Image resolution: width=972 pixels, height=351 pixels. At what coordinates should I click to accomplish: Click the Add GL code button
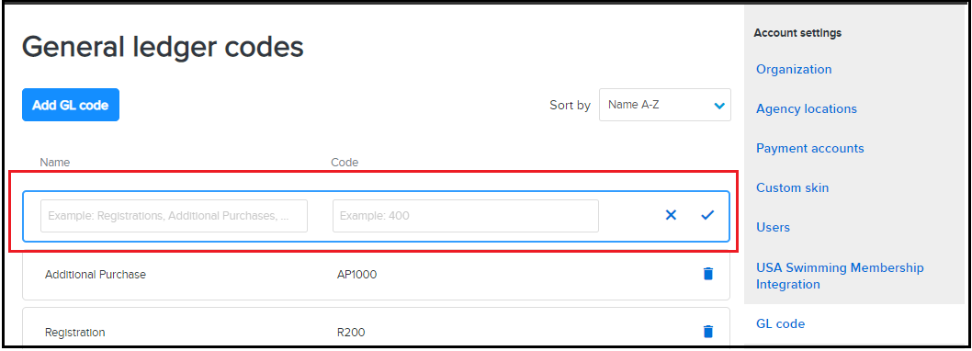tap(71, 105)
